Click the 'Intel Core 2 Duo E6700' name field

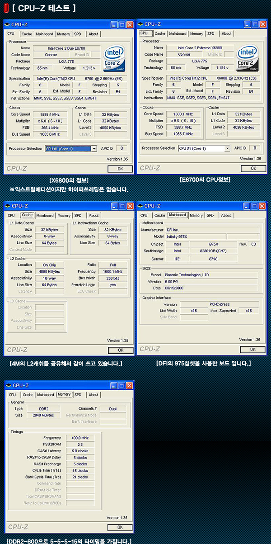(x=67, y=48)
